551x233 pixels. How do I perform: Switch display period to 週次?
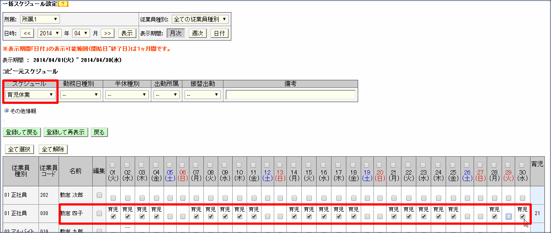pyautogui.click(x=198, y=33)
